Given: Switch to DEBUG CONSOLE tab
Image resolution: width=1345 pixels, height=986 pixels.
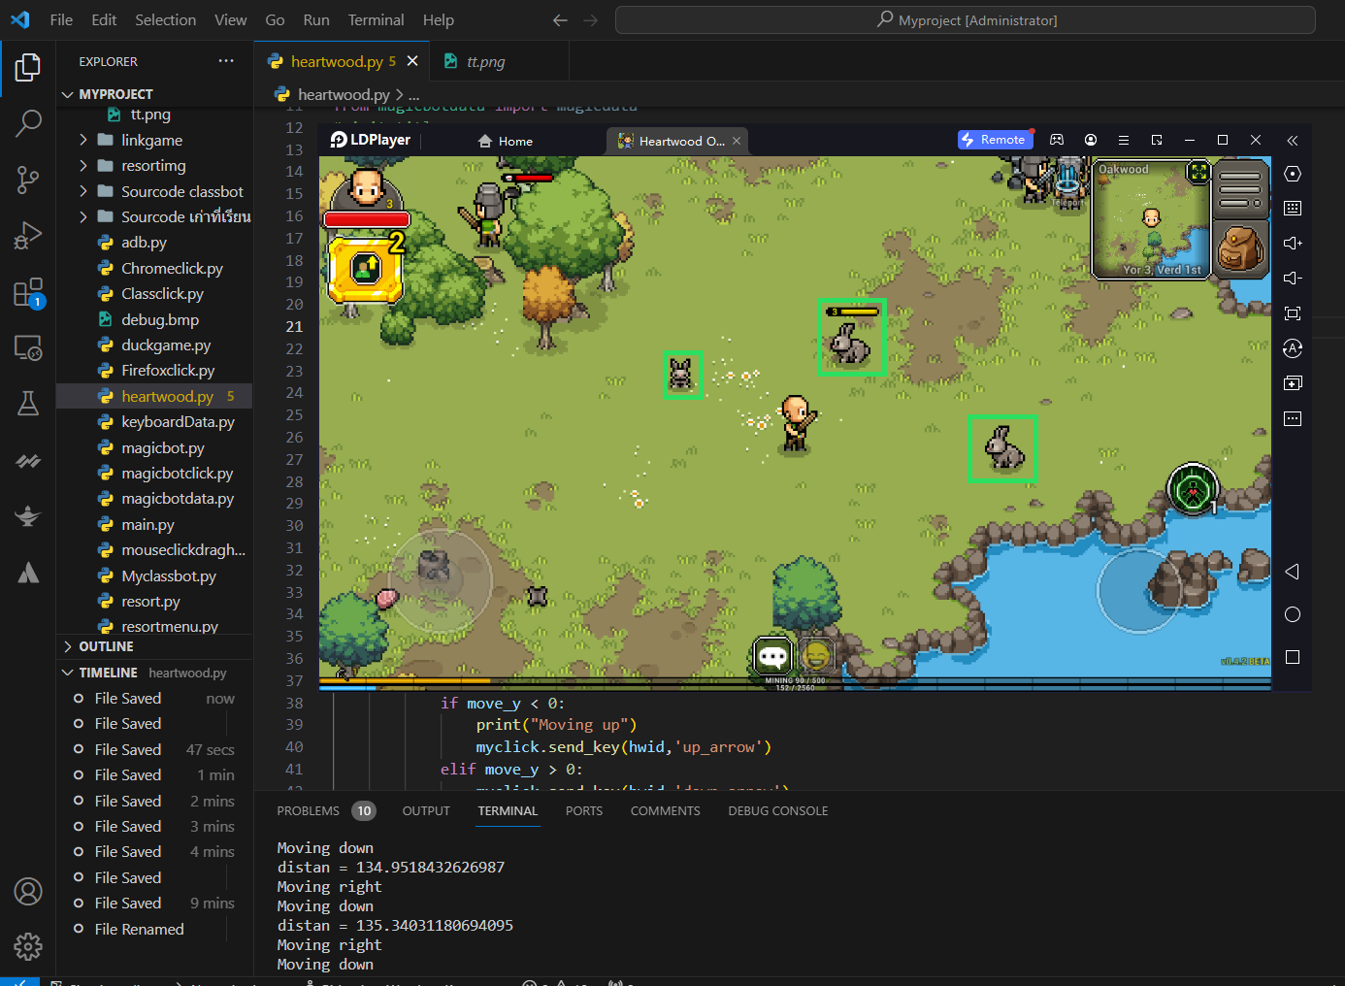Looking at the screenshot, I should pos(778,810).
